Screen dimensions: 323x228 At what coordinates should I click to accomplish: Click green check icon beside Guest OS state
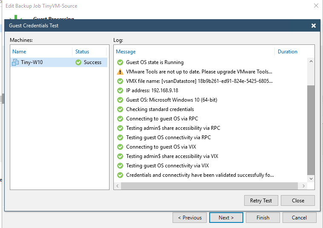pos(120,62)
